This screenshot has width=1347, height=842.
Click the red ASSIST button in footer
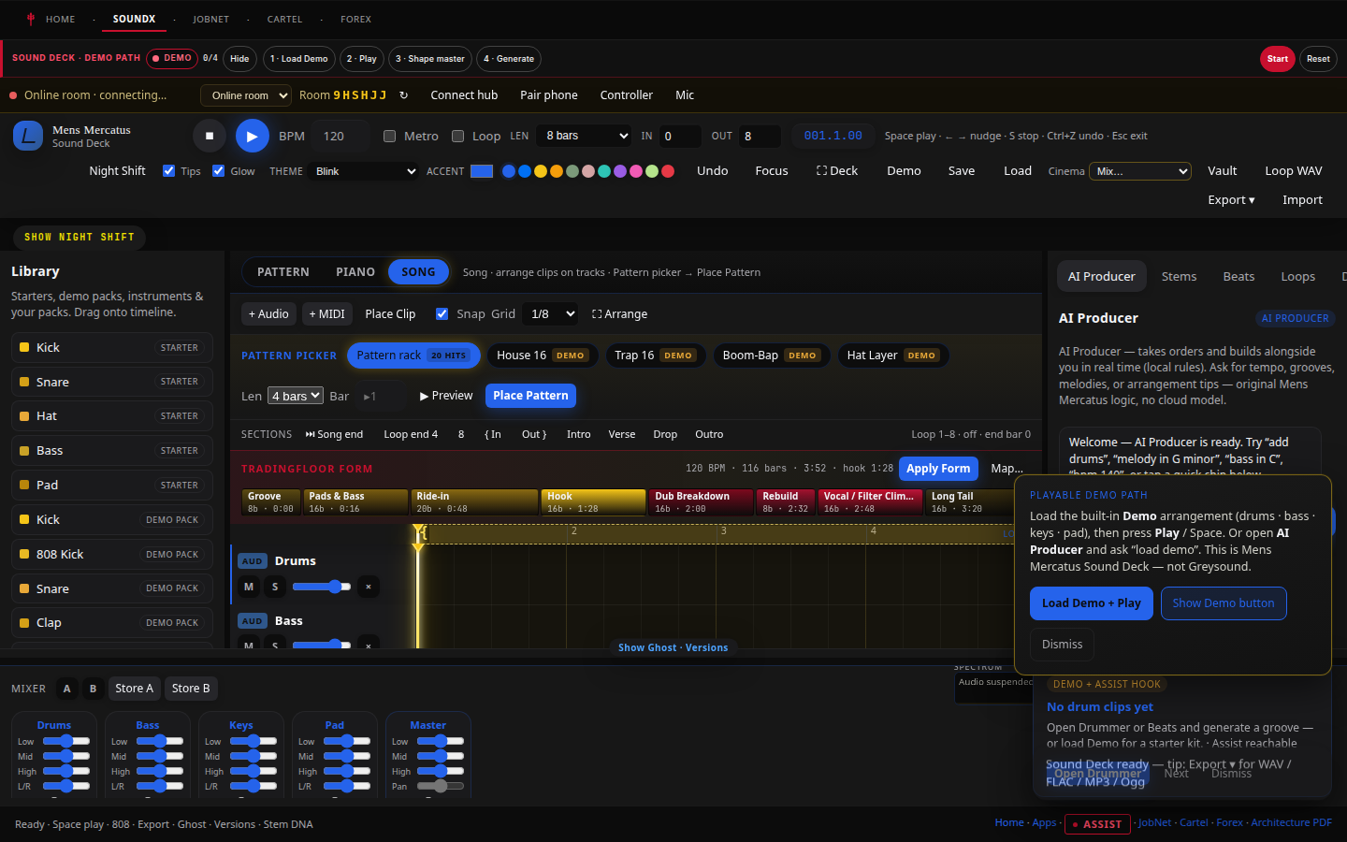(1097, 824)
